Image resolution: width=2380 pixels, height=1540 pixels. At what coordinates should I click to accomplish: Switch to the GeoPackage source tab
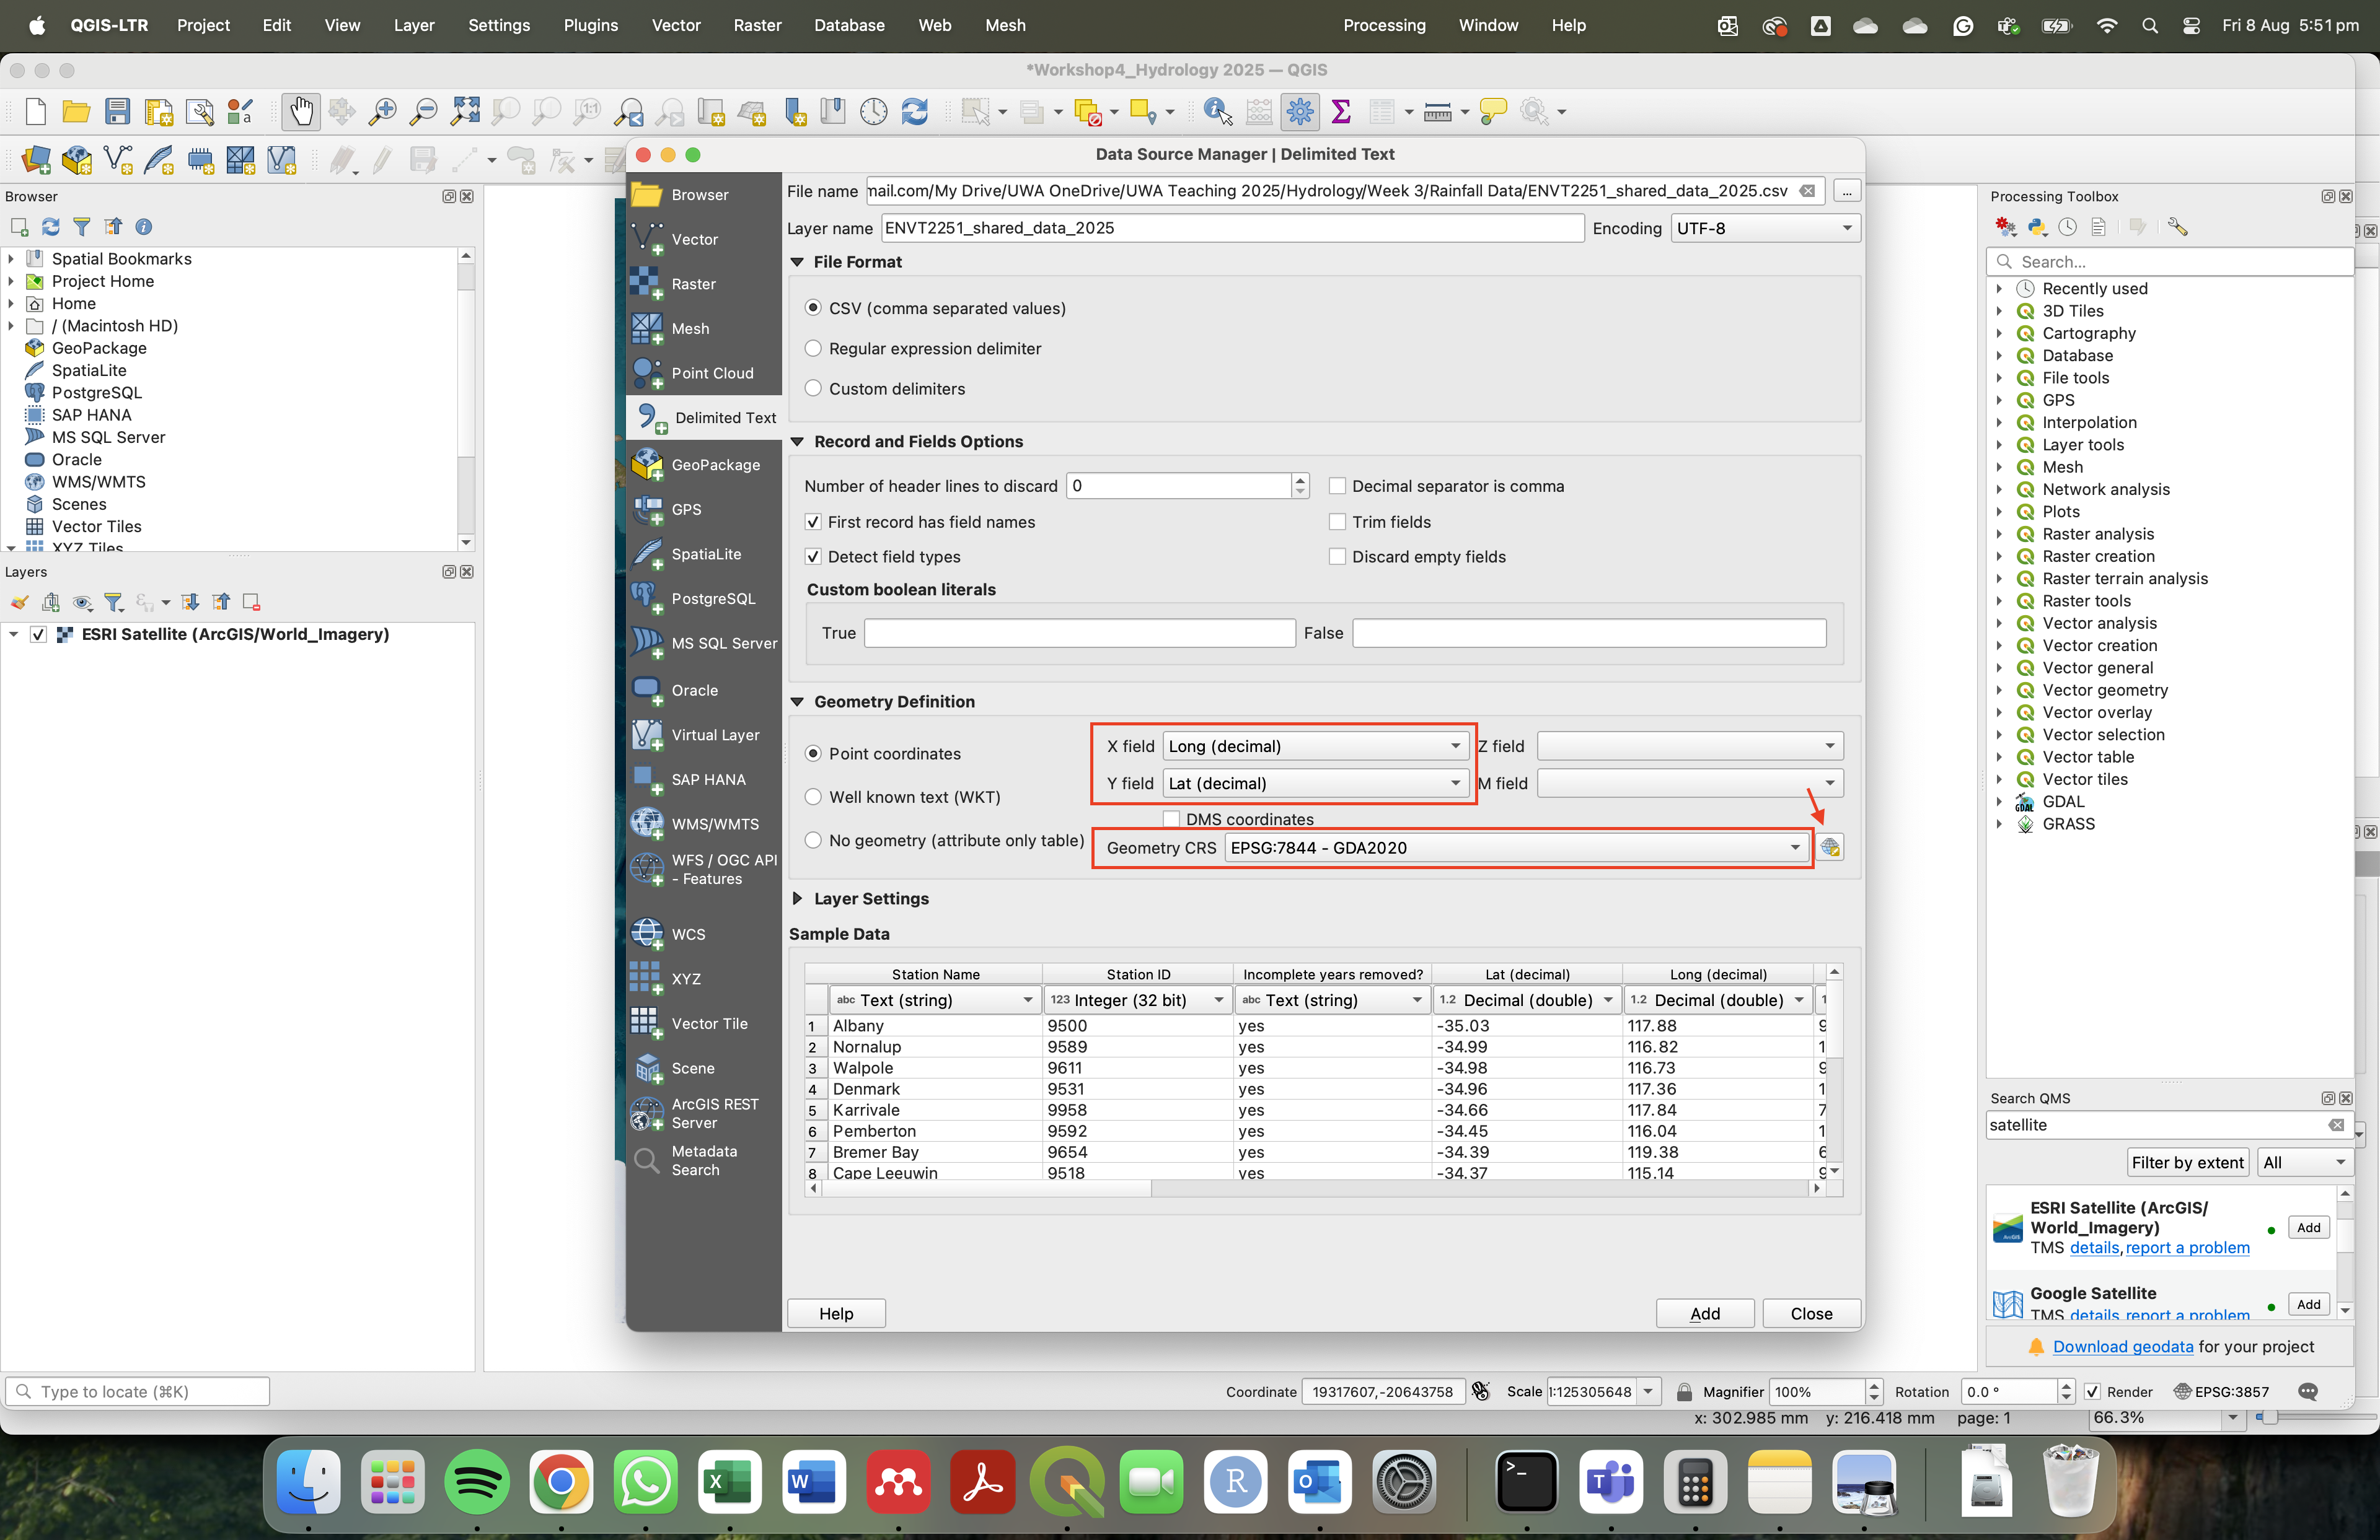pyautogui.click(x=704, y=466)
